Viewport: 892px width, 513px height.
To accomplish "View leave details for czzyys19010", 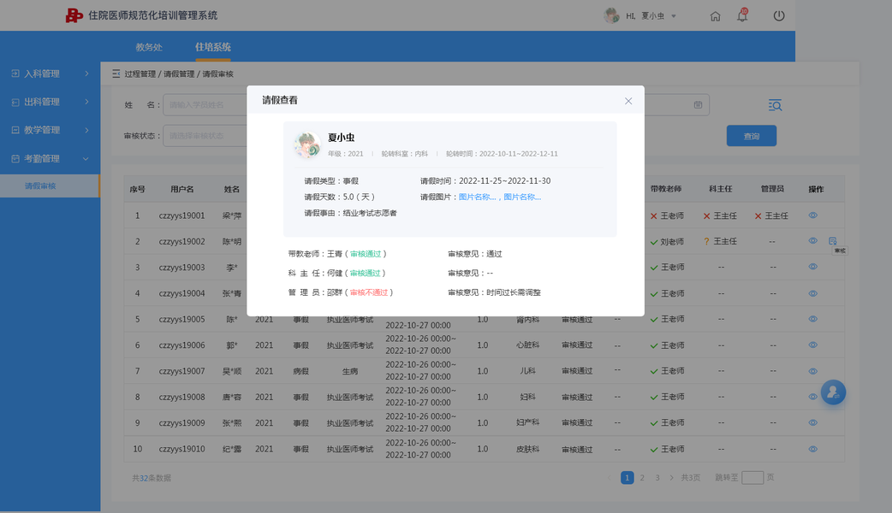I will 813,449.
